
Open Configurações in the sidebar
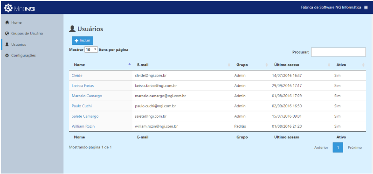tap(23, 55)
